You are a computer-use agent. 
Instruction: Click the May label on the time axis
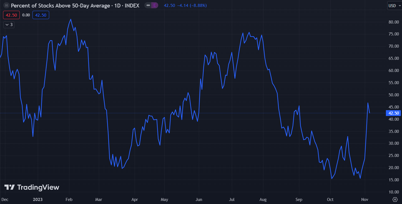(x=164, y=199)
